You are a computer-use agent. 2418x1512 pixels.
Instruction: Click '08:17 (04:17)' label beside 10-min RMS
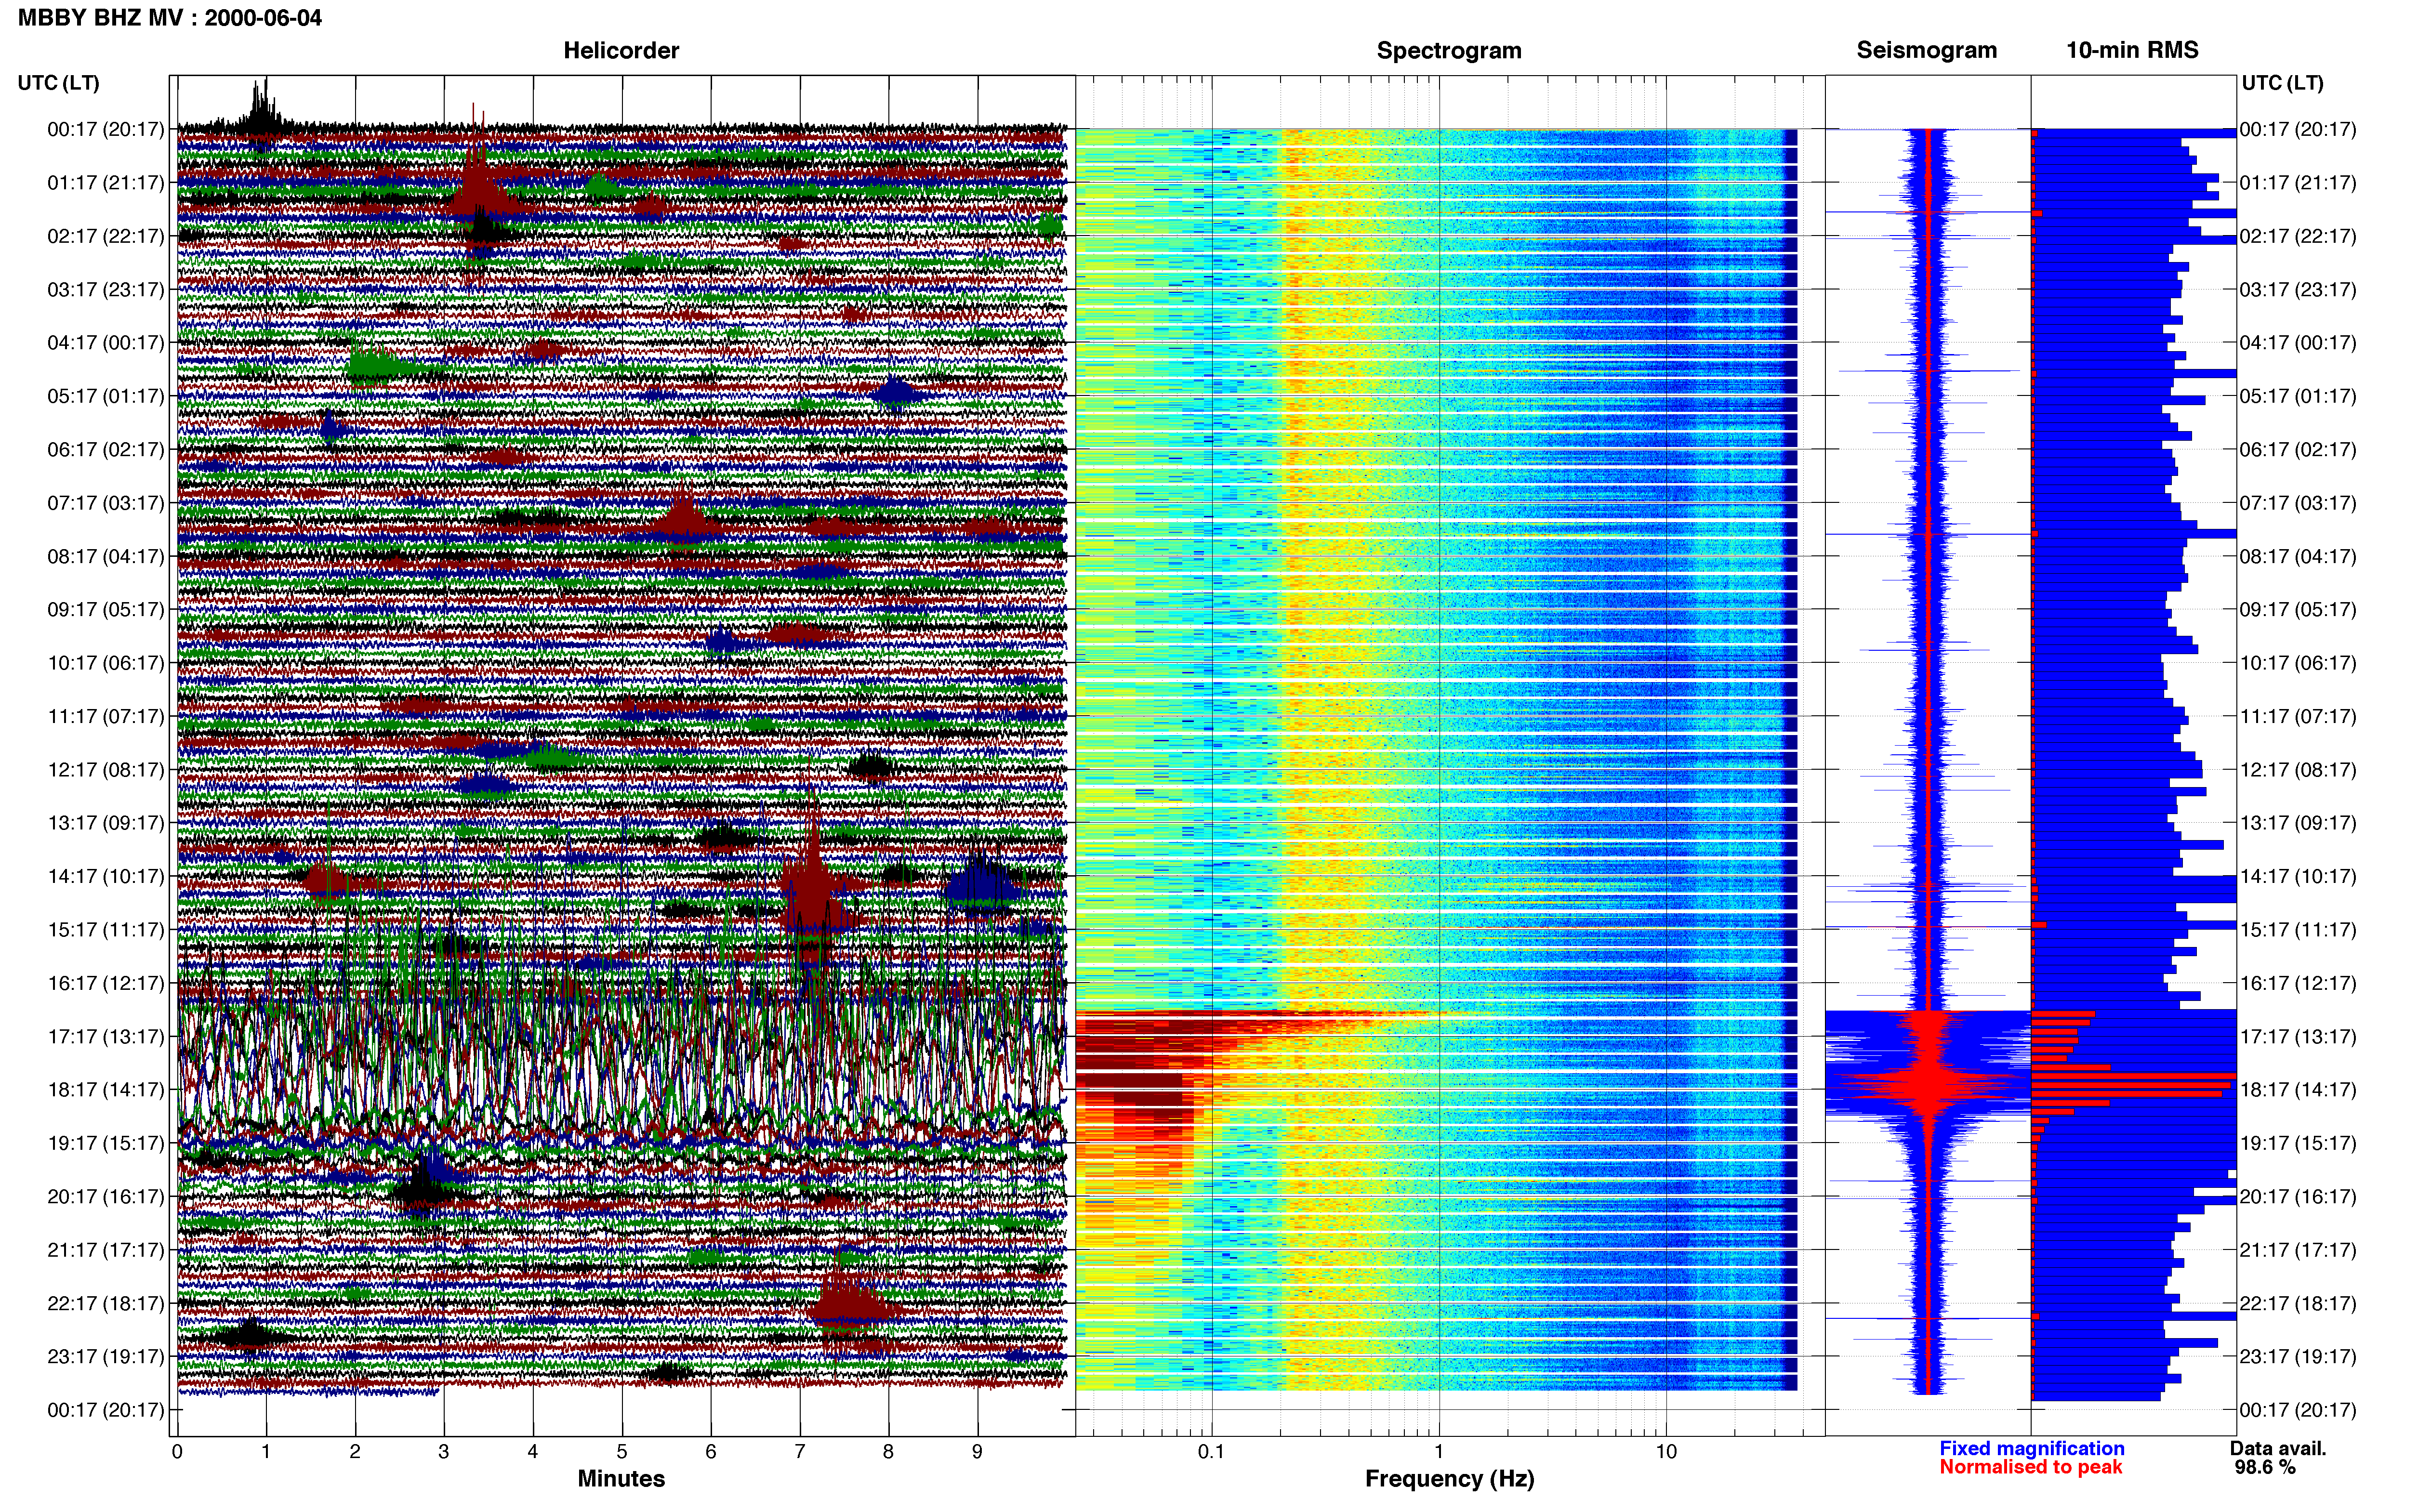tap(2298, 556)
